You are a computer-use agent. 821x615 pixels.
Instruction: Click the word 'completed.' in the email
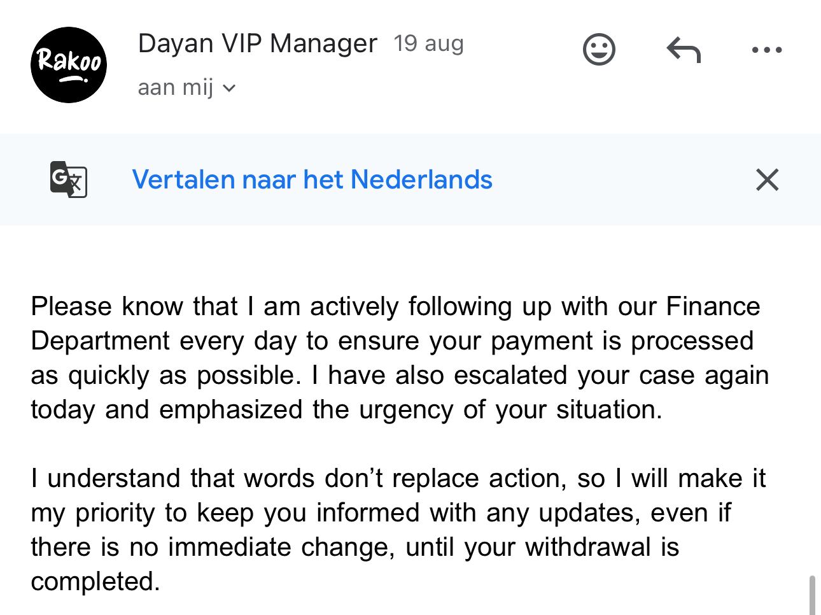(95, 581)
